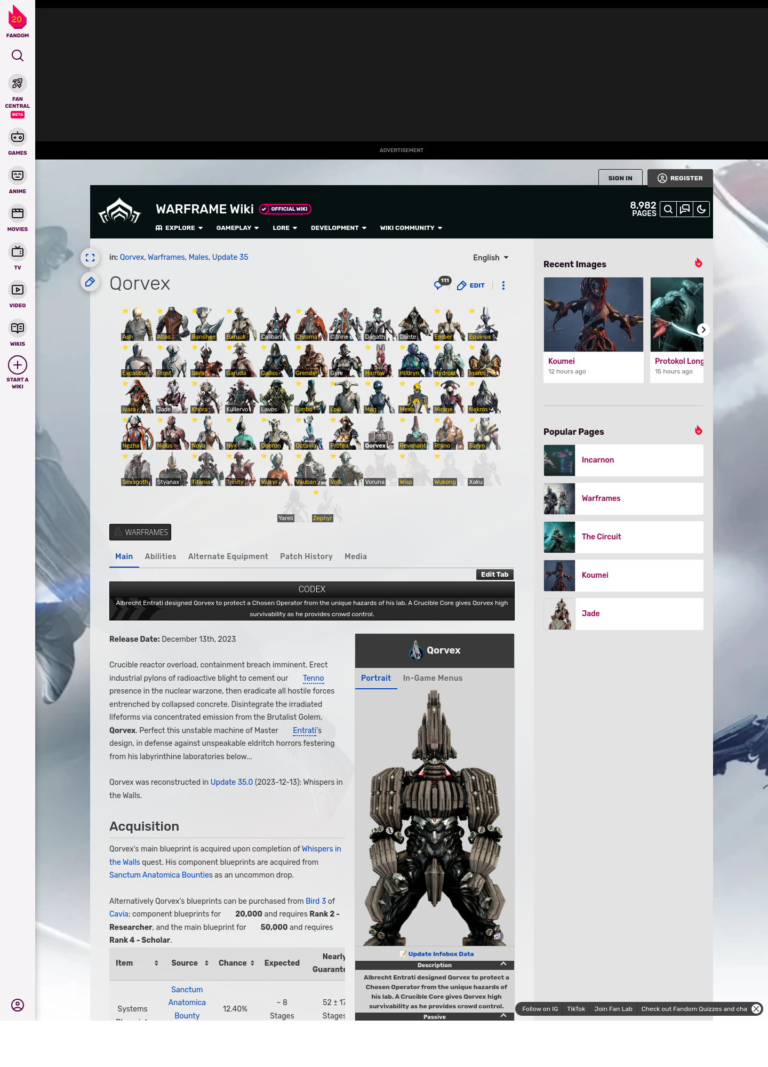
Task: Open the Games controller icon
Action: pos(18,137)
